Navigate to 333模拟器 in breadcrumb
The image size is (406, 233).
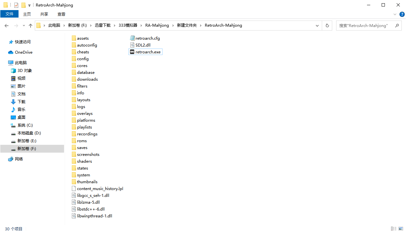[128, 25]
